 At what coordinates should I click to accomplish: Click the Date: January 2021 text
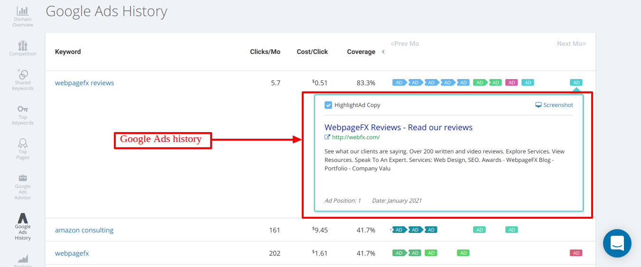[397, 200]
